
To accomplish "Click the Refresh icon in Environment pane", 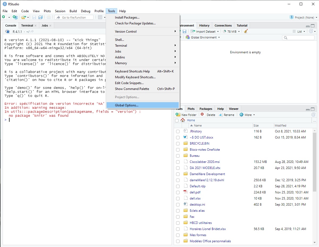I will [x=311, y=31].
